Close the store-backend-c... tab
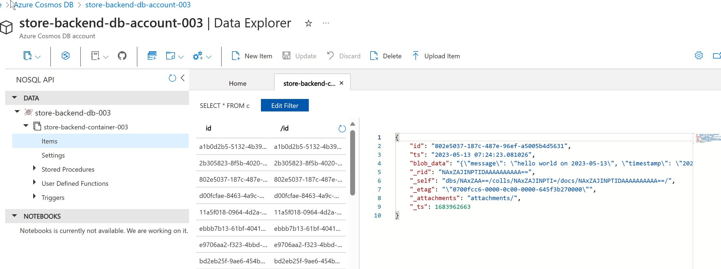 pos(341,83)
